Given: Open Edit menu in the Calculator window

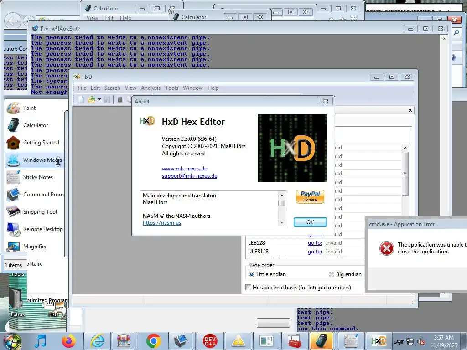Looking at the screenshot, I should 109,18.
